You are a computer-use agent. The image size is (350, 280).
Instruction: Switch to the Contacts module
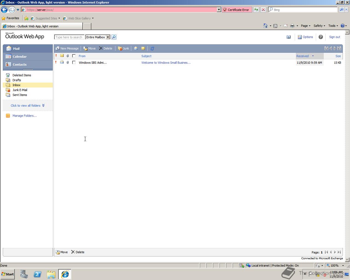(x=28, y=65)
